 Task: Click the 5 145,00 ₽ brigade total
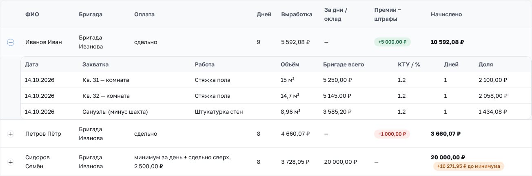(x=337, y=96)
